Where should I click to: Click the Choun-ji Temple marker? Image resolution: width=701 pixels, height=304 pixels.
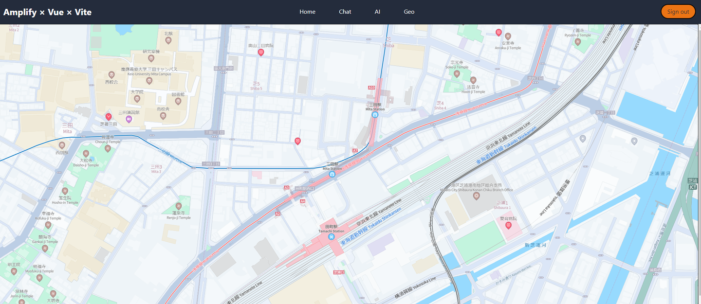click(x=108, y=148)
